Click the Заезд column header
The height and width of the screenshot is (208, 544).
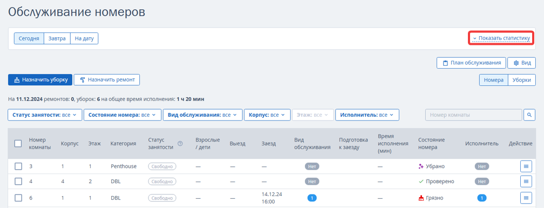(269, 143)
